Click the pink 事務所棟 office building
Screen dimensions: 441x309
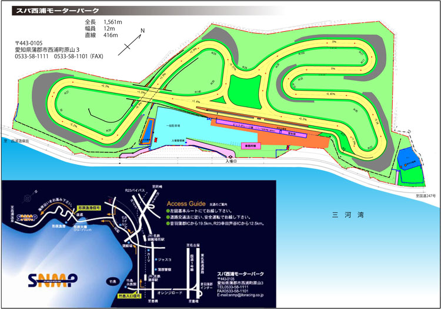pos(251,146)
